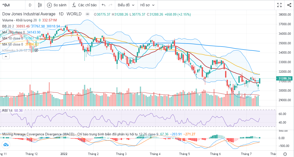Open chart settings with the gear icon
The image size is (294, 157).
point(285,154)
